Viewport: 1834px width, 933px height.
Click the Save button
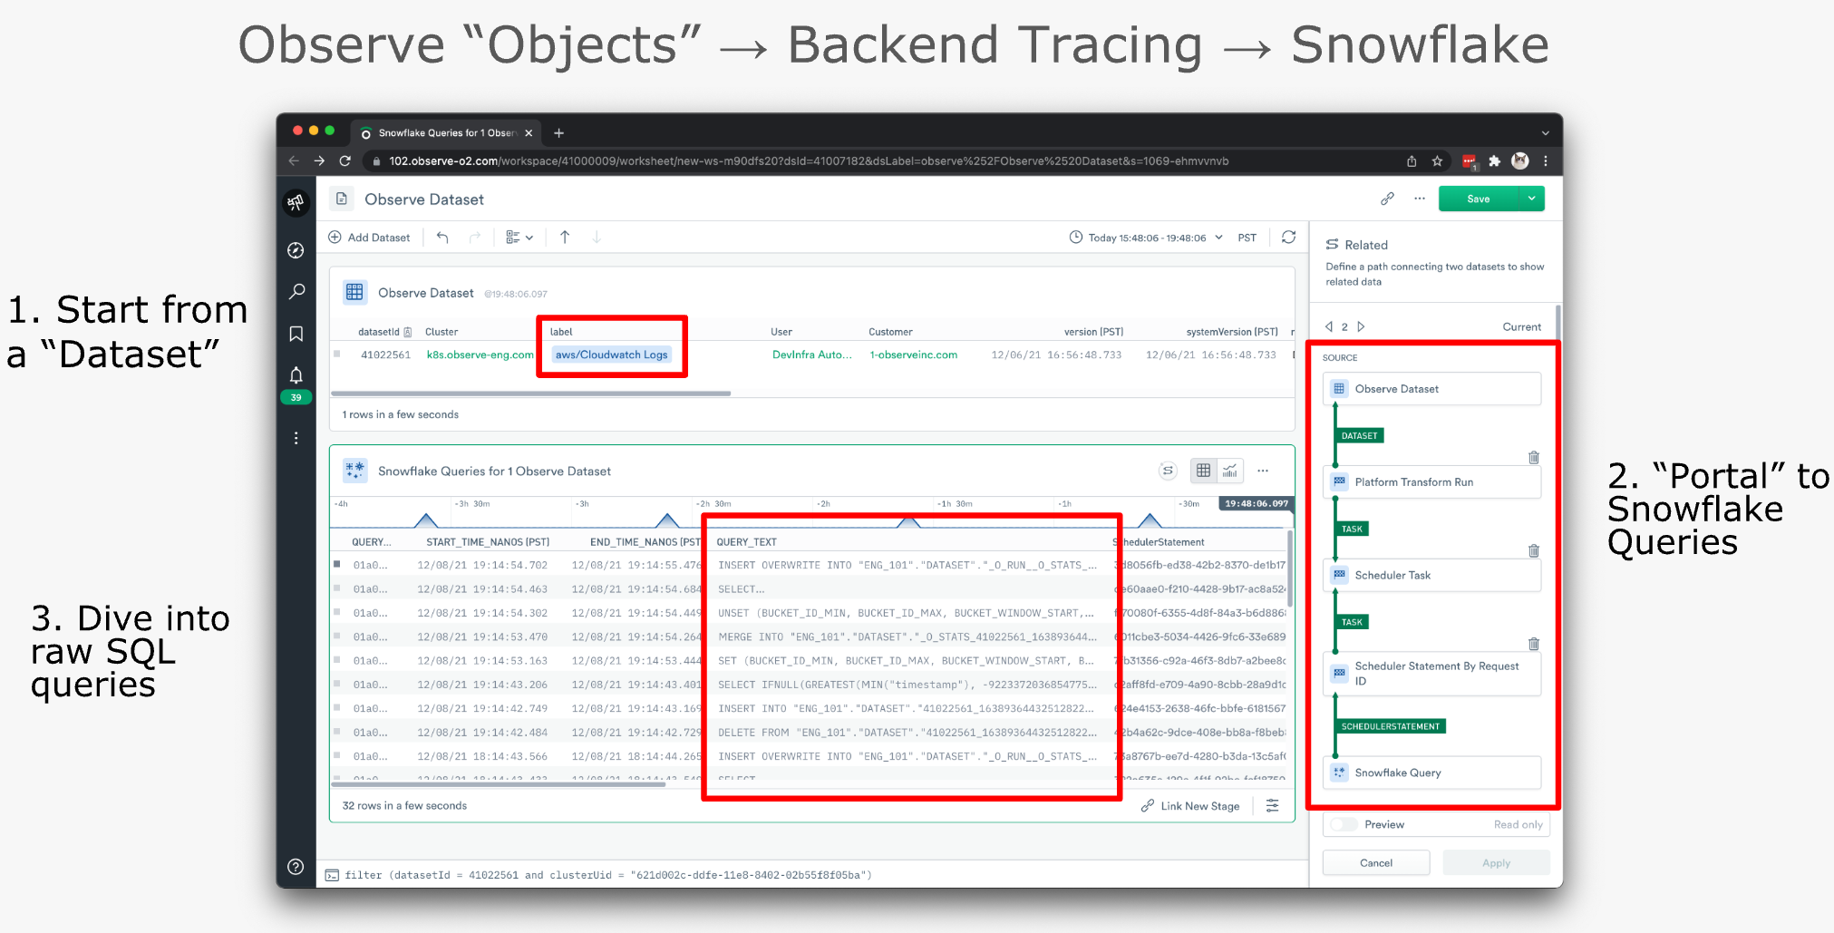1479,199
